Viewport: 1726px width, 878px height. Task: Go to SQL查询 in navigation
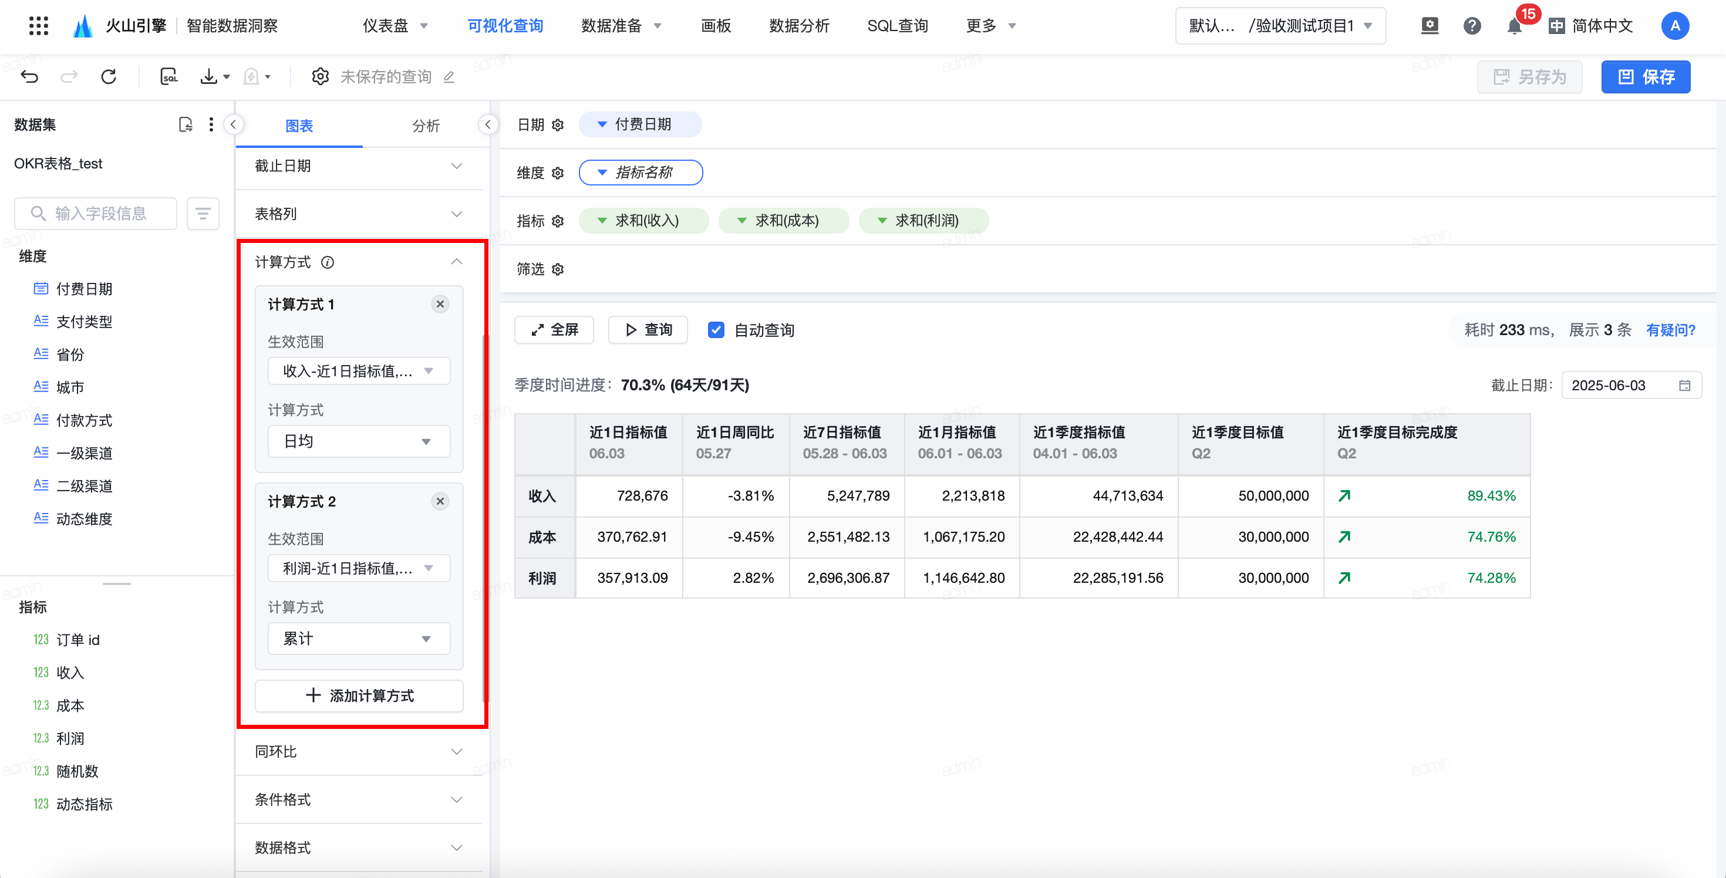click(x=897, y=26)
